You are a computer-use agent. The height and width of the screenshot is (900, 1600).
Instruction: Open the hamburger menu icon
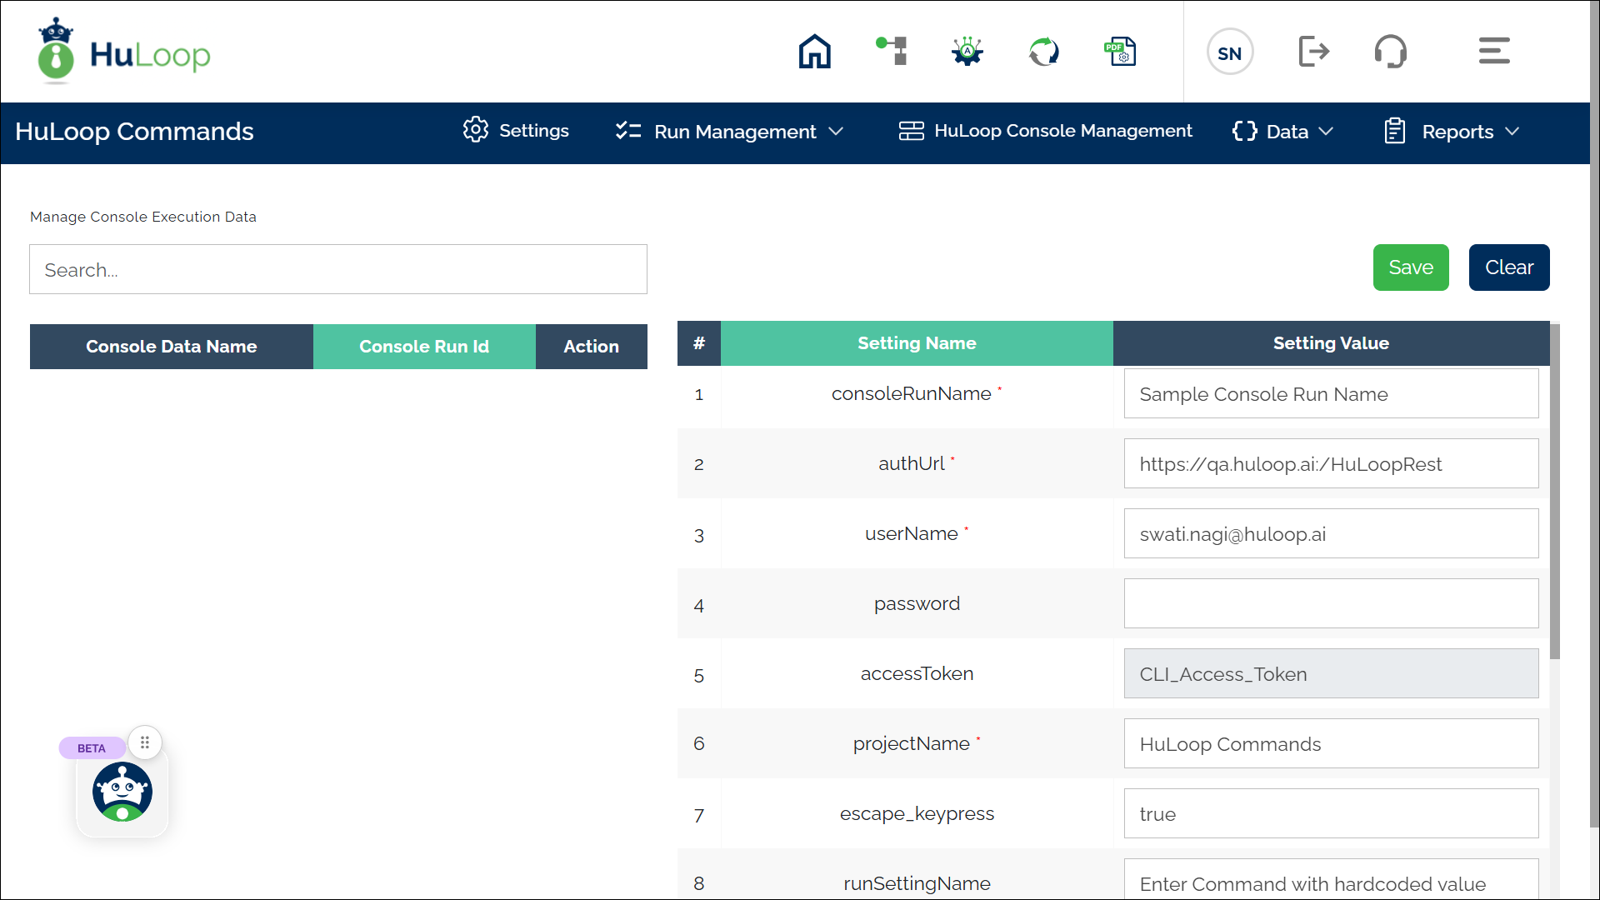click(x=1493, y=51)
